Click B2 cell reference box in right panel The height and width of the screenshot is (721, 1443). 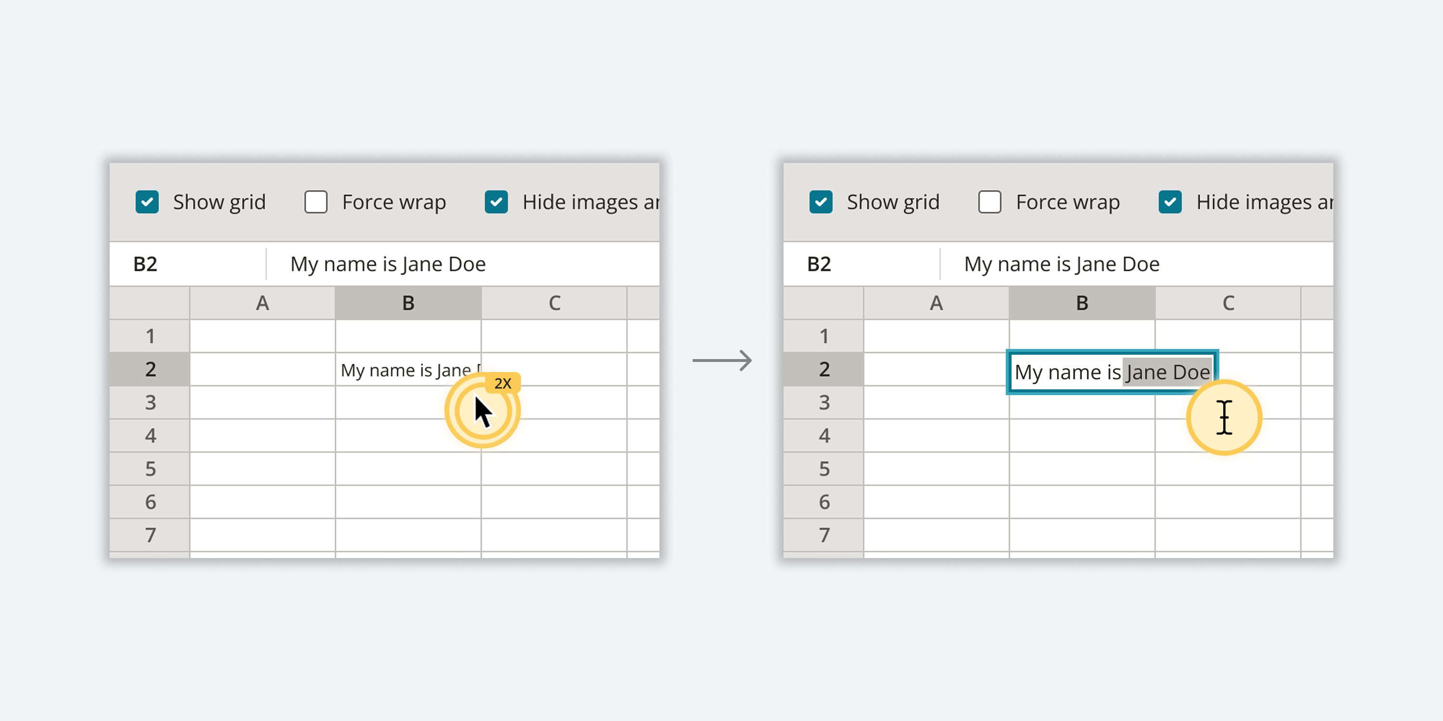(820, 264)
